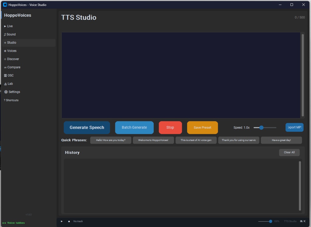311x227 pixels.
Task: Open Settings from the sidebar
Action: [x=29, y=92]
